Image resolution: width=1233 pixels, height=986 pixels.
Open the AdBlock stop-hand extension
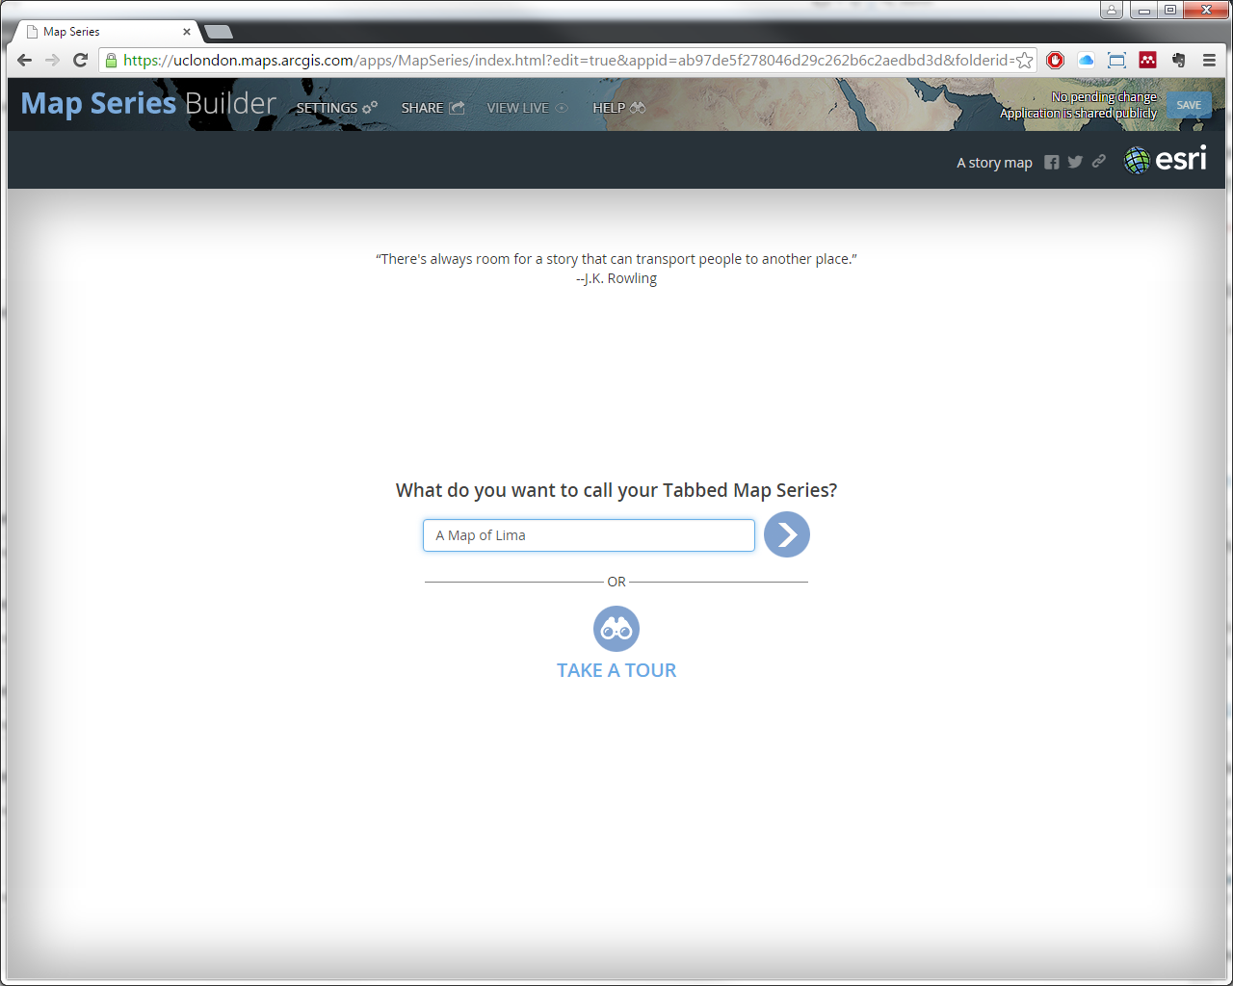[x=1056, y=60]
